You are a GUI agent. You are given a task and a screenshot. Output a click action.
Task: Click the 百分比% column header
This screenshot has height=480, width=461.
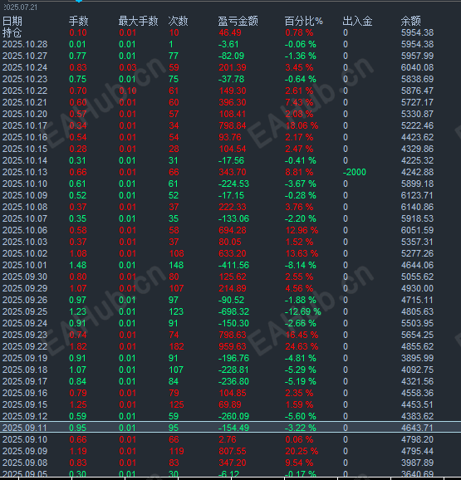(x=304, y=21)
